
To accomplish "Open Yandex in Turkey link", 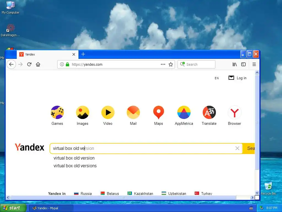I will coord(204,194).
